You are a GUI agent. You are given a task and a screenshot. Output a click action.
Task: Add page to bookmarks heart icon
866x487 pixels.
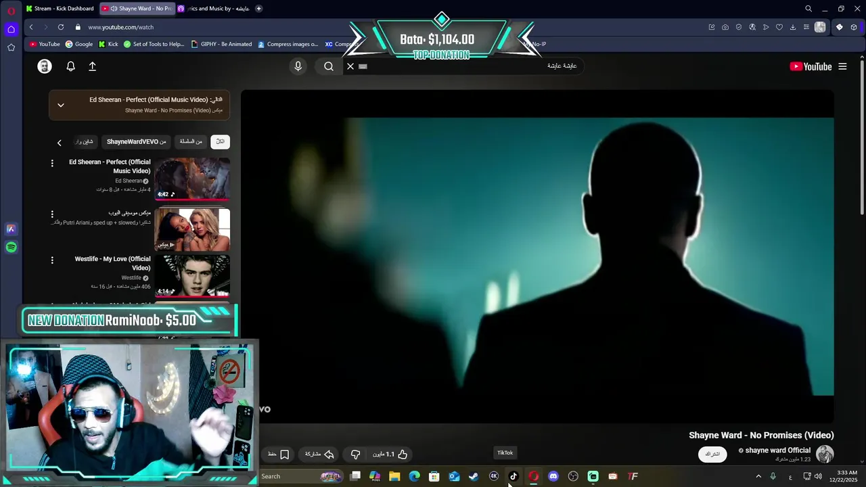point(779,27)
